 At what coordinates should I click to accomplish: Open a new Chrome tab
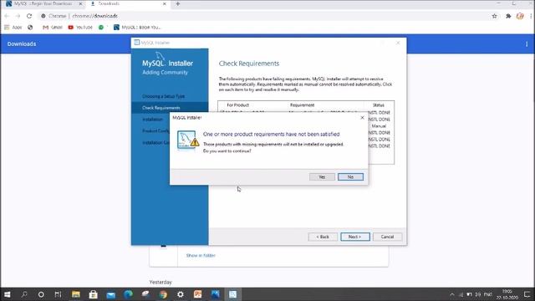point(178,3)
